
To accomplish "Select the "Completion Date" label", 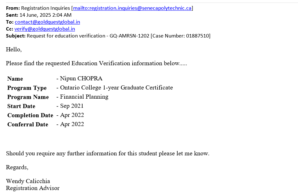I will pyautogui.click(x=30, y=115).
